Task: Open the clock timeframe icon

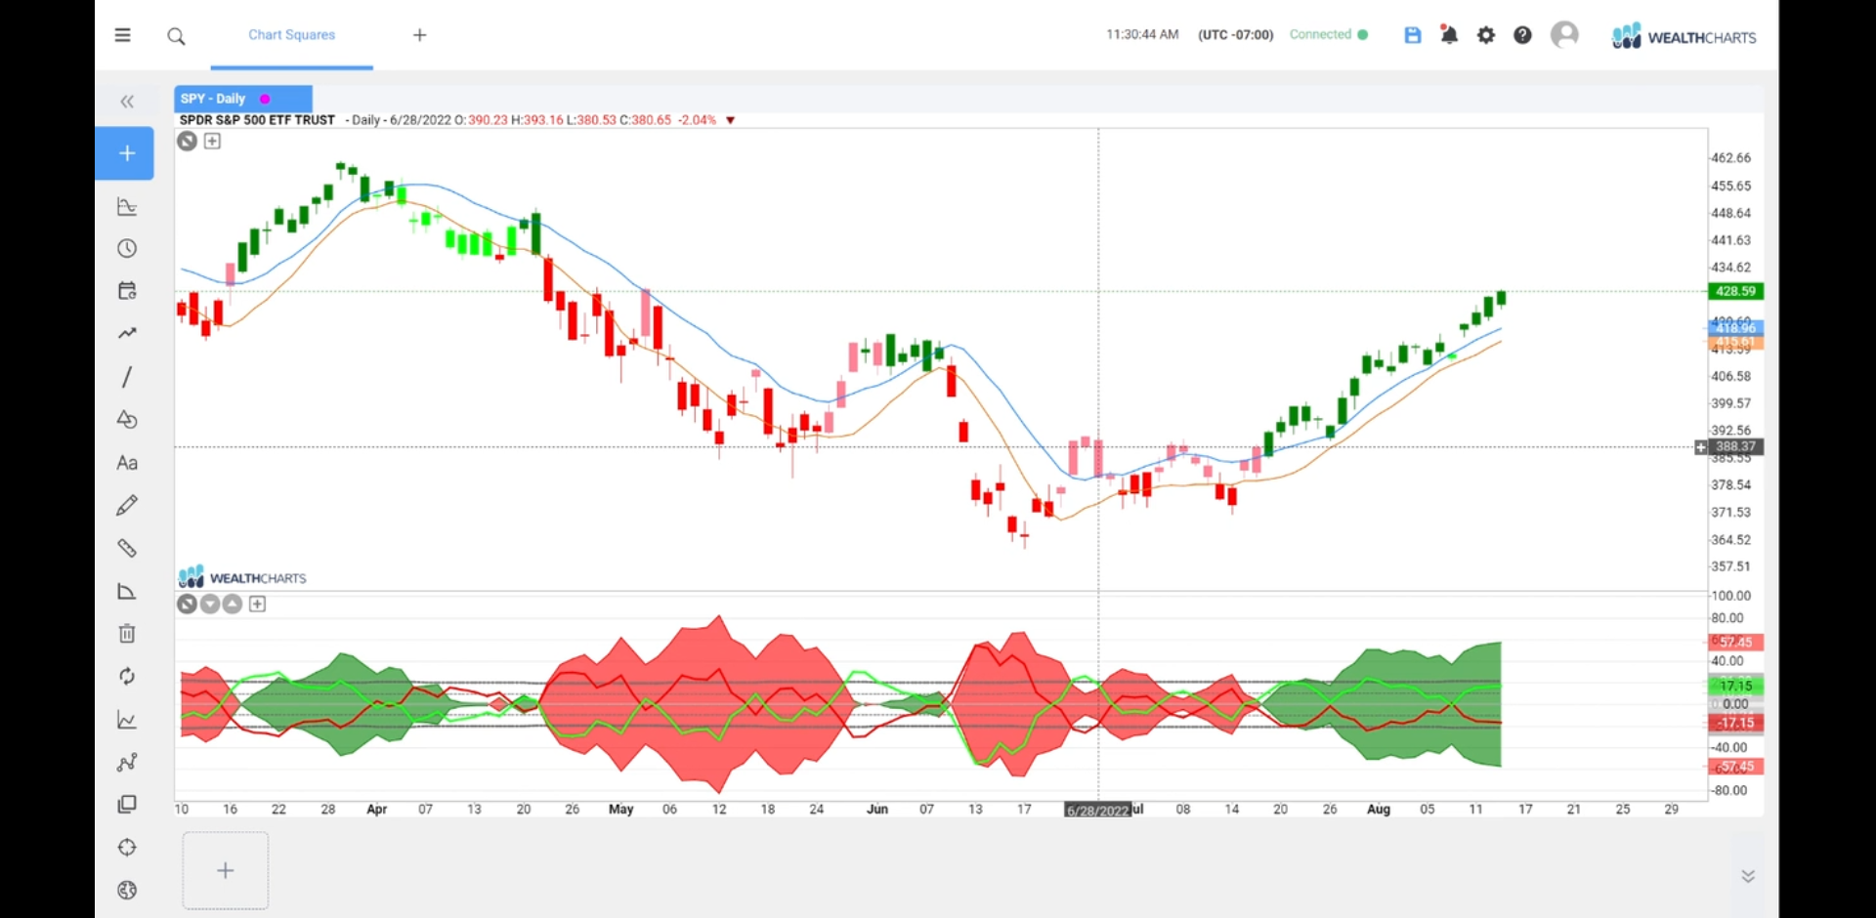Action: 127,248
